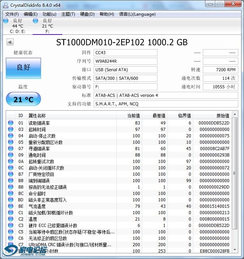Click status icon of row 04 启动-停止次数

(11, 136)
